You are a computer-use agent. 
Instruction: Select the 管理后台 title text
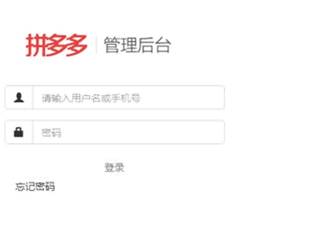137,45
